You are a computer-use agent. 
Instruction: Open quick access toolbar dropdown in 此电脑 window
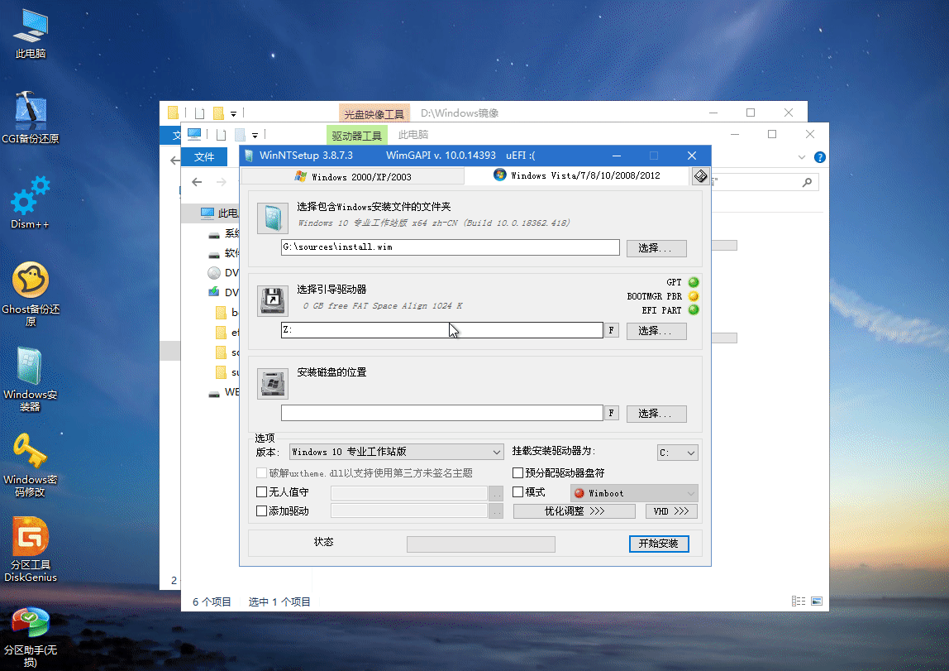[x=255, y=135]
